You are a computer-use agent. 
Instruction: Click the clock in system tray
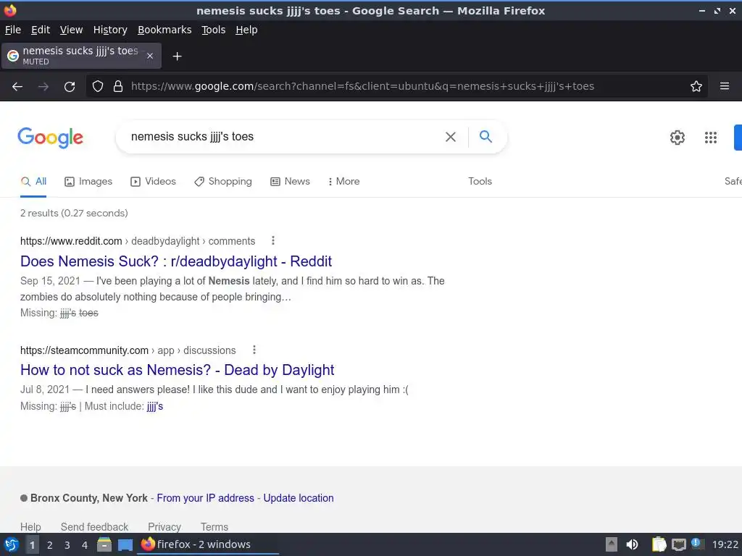[725, 544]
